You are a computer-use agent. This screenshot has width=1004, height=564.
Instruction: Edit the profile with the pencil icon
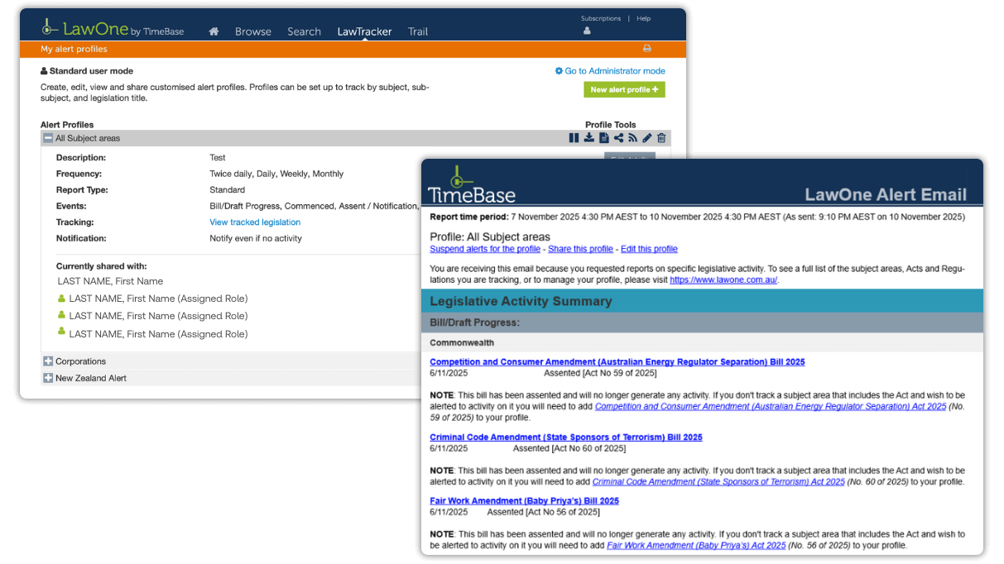point(646,137)
